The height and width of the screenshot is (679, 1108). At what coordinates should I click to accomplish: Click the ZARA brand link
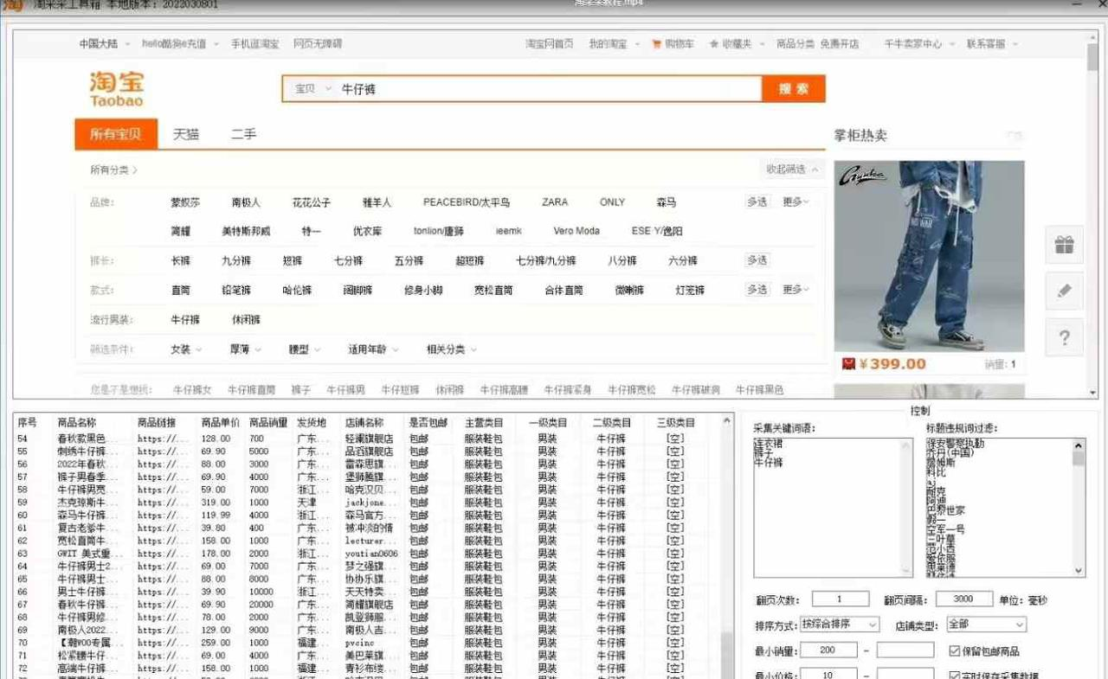click(x=555, y=202)
